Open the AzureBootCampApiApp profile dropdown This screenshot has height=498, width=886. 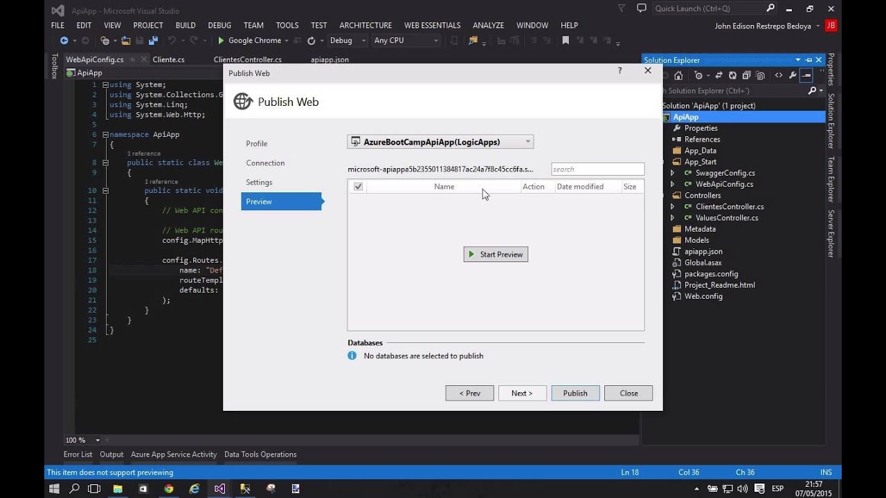click(440, 142)
